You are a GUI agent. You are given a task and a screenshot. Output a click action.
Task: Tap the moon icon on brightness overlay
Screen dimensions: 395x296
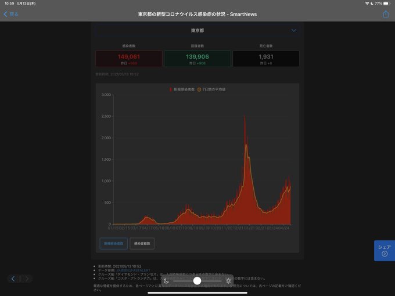(166, 281)
